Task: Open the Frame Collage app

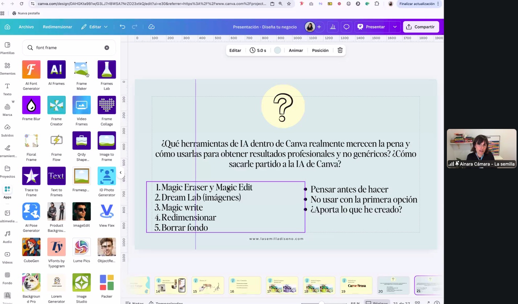Action: pyautogui.click(x=107, y=105)
